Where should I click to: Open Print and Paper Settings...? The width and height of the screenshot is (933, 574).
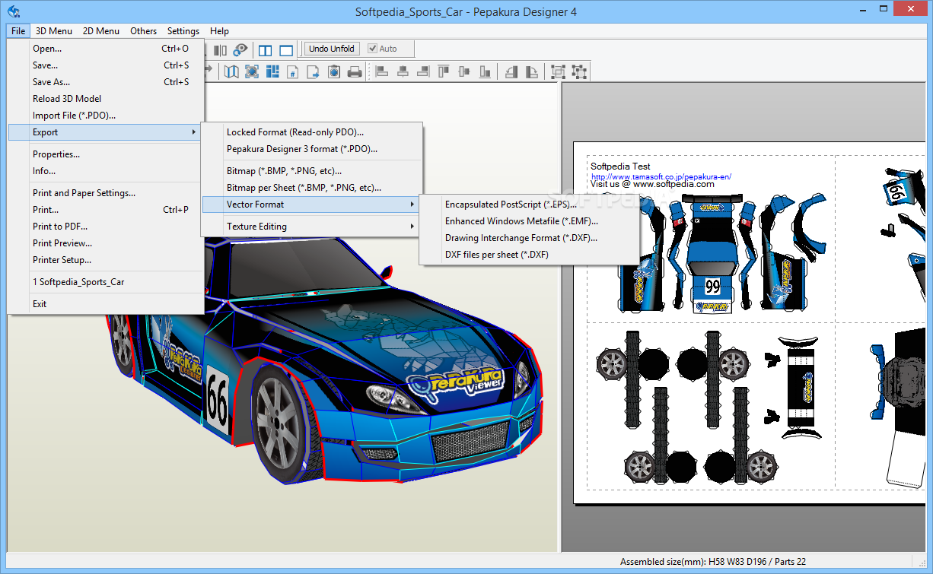coord(106,193)
